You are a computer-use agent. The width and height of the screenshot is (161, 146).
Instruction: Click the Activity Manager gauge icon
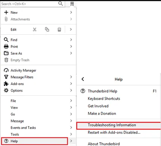click(6, 70)
